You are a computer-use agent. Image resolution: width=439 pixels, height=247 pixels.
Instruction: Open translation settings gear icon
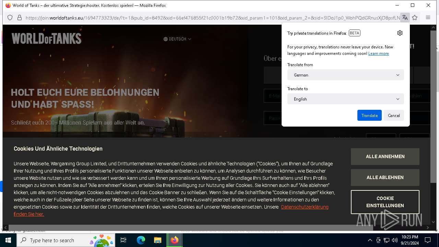(x=400, y=33)
